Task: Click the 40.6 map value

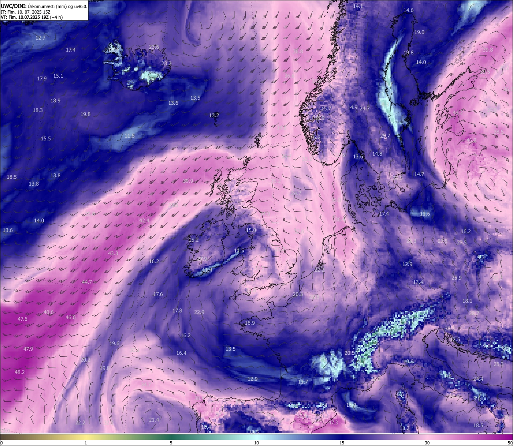Action: (x=48, y=312)
